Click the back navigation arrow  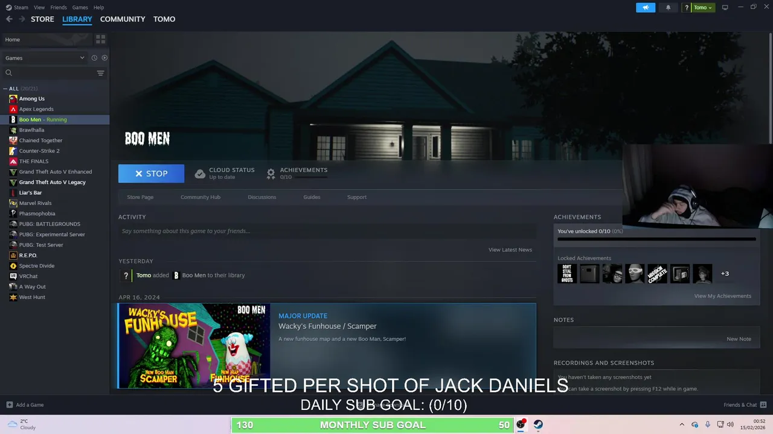(x=9, y=19)
